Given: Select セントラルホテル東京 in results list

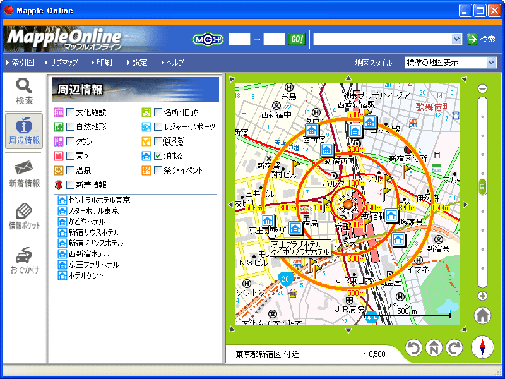Looking at the screenshot, I should click(x=94, y=200).
